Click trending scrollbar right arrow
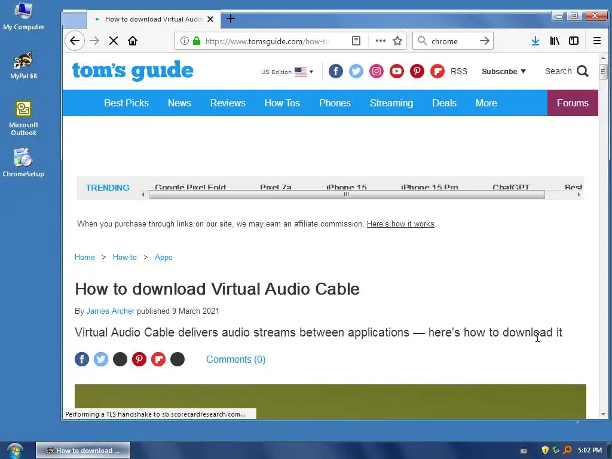Screen dimensions: 612x459 click(579, 195)
